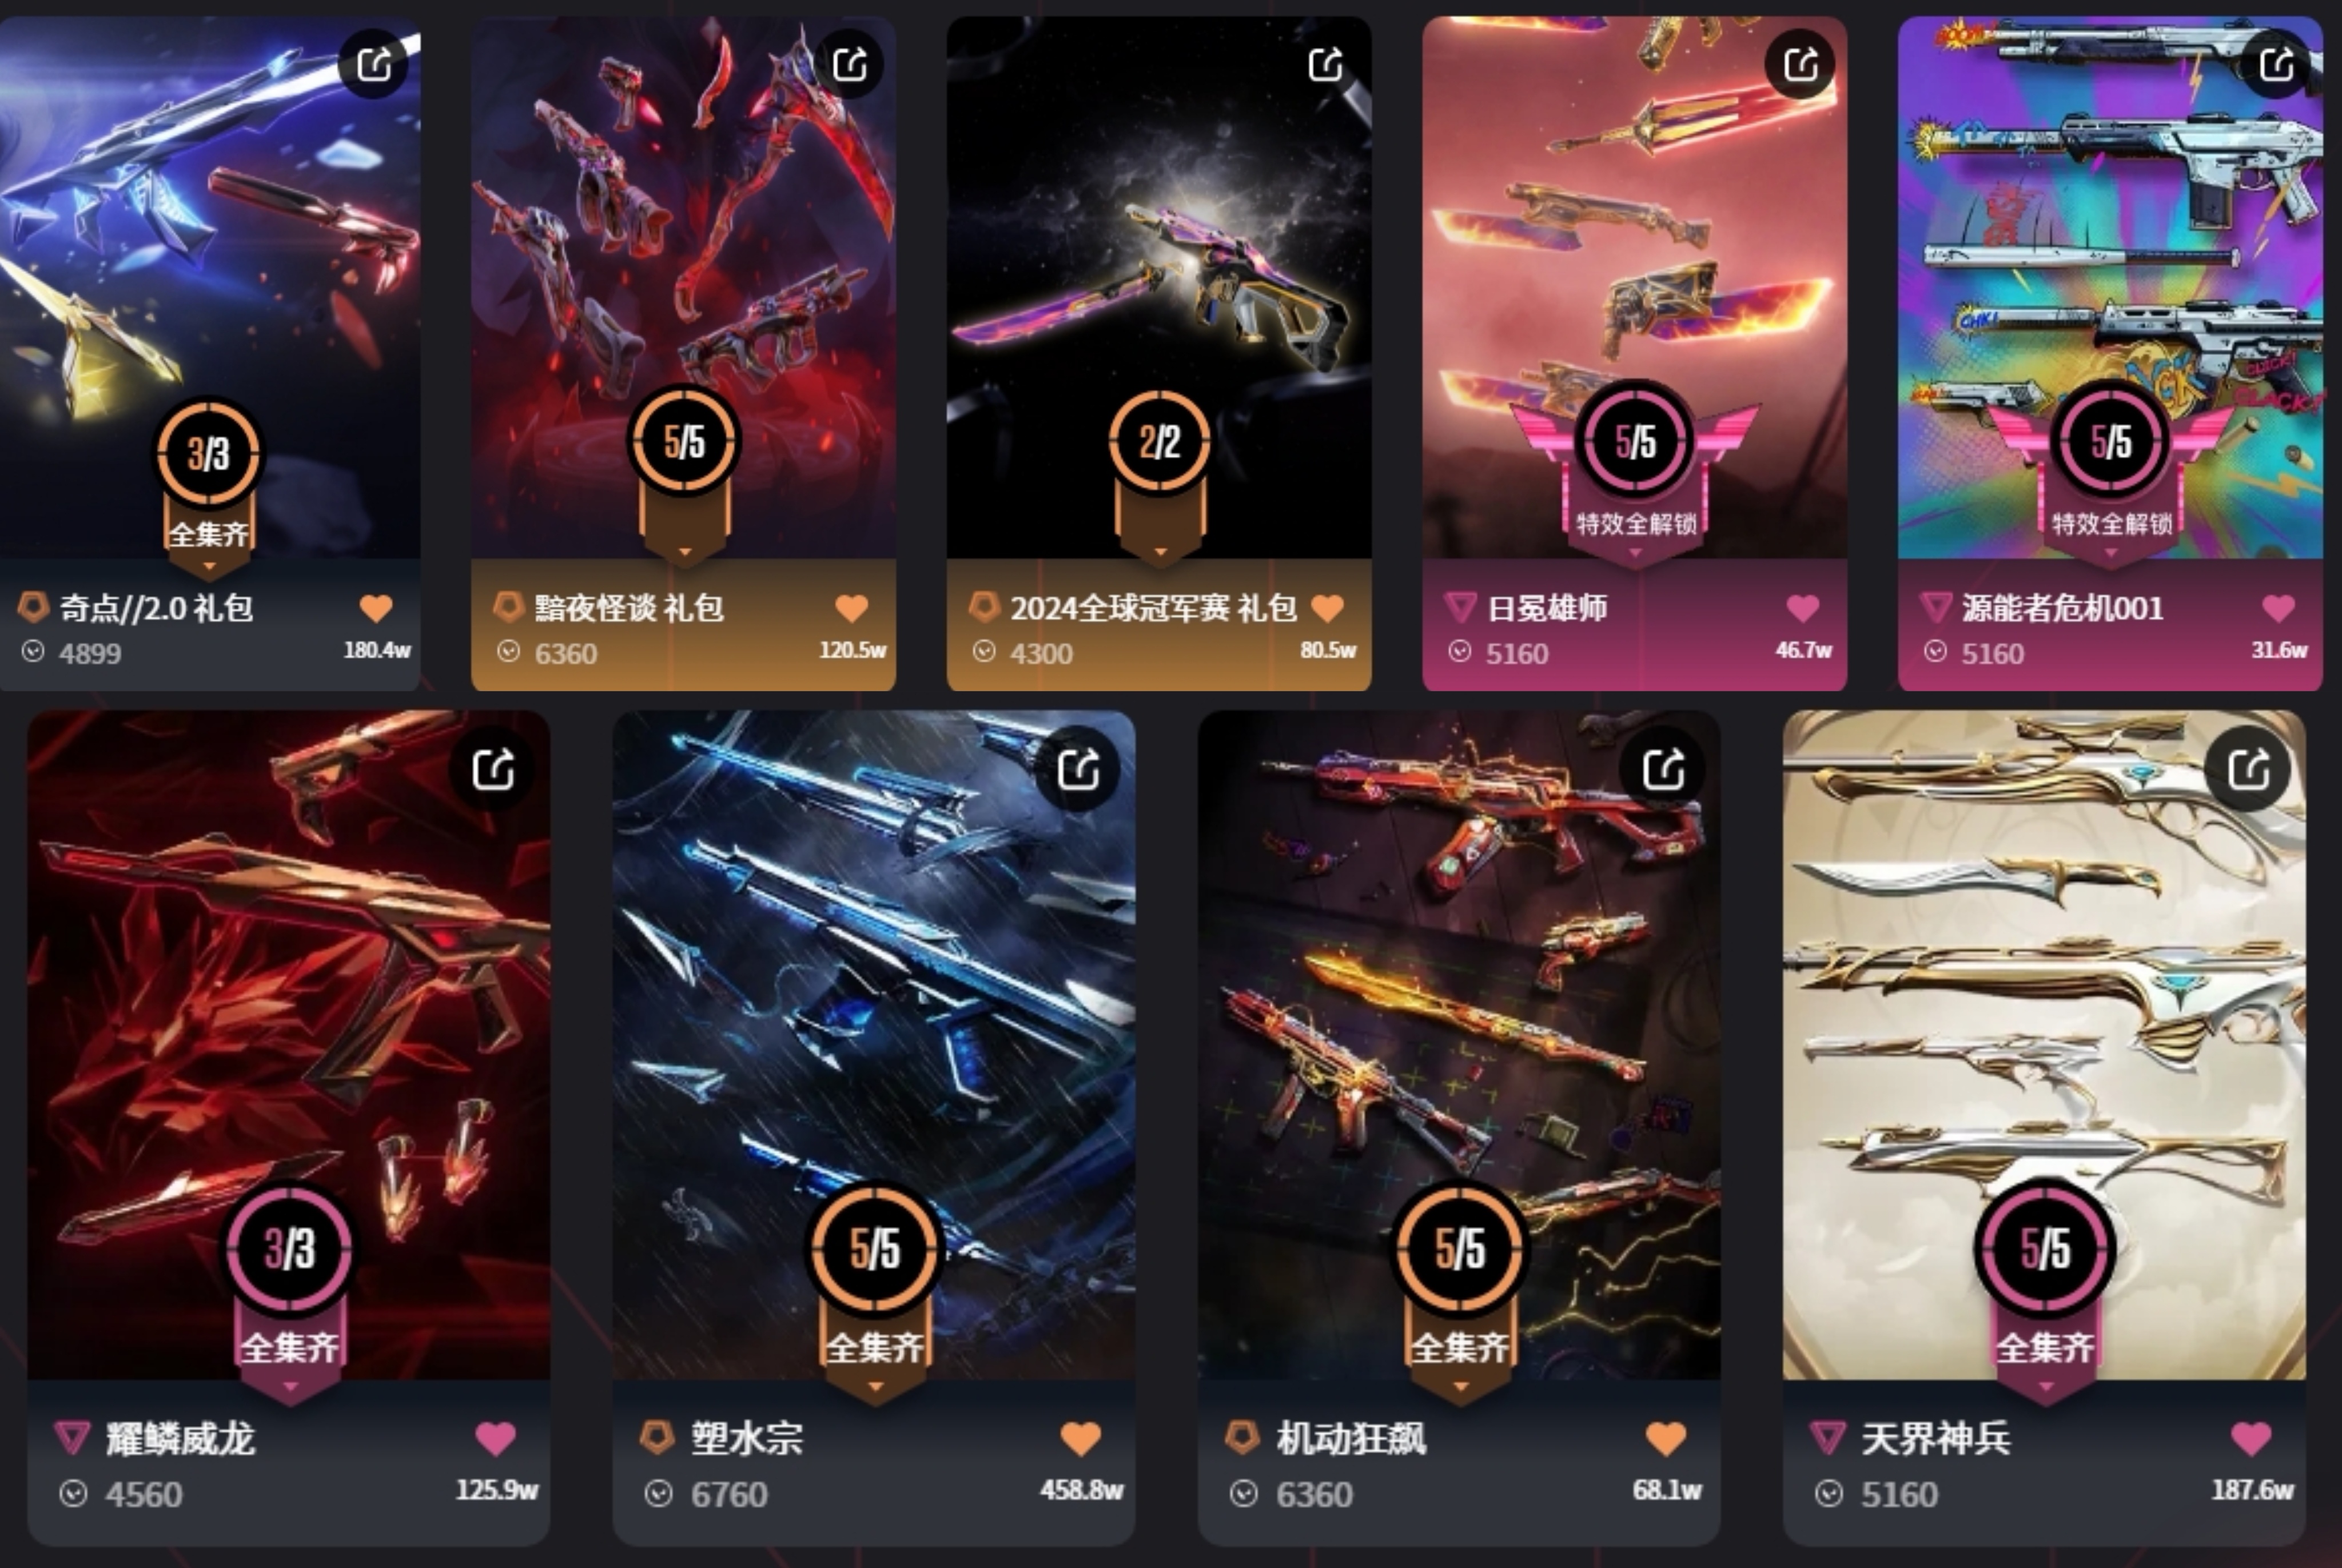The width and height of the screenshot is (2342, 1568).
Task: Click the 3/3 progress ring on 奇点//2.0
Action: coord(209,453)
